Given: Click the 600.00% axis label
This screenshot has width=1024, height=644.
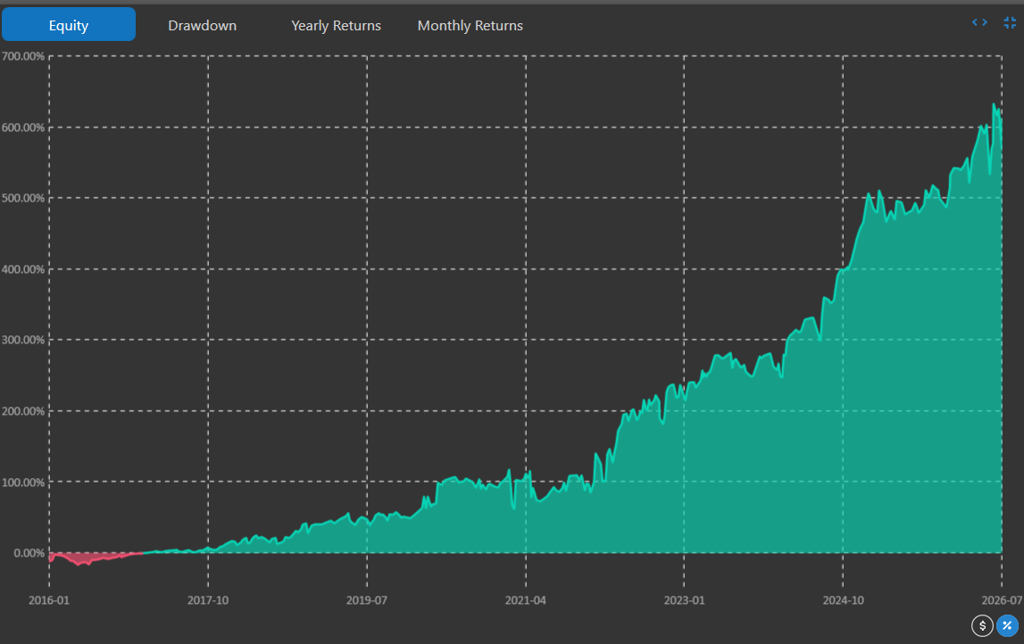Looking at the screenshot, I should tap(23, 128).
